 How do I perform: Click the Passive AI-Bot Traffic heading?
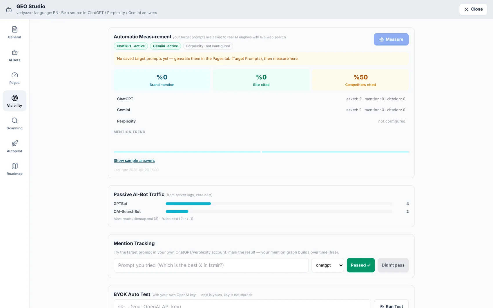pos(139,194)
